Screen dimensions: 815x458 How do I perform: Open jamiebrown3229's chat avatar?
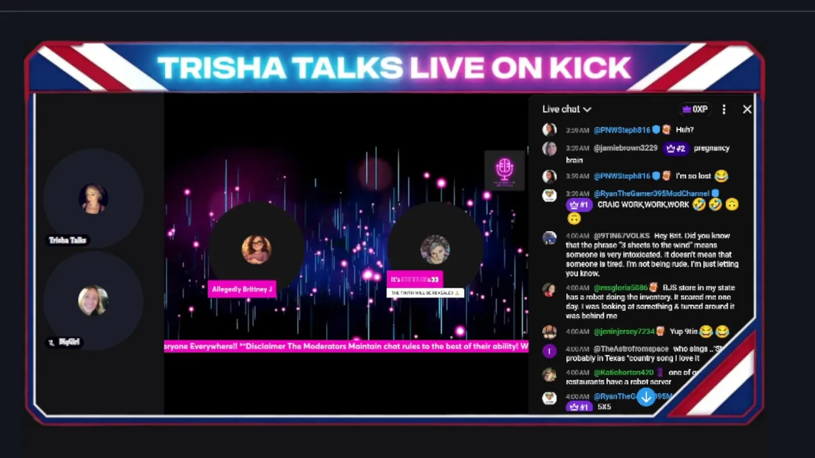(x=549, y=148)
